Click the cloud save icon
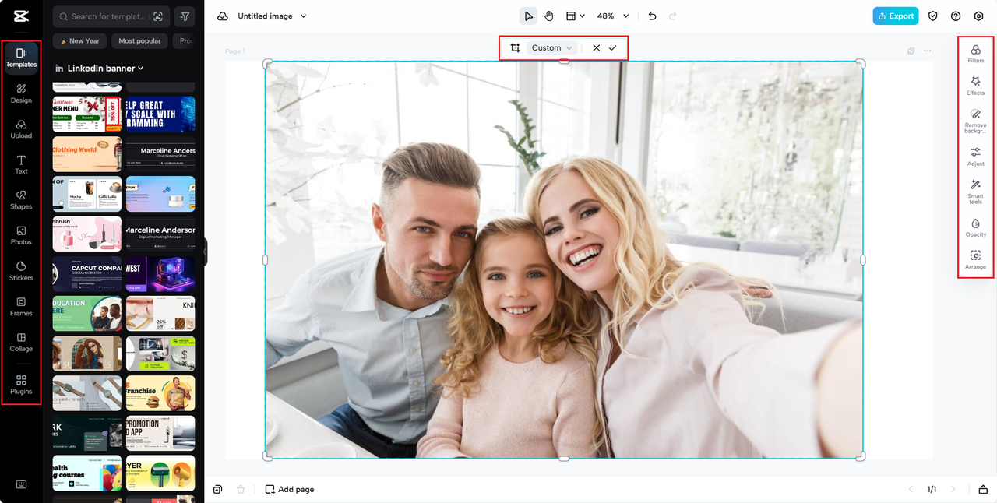Viewport: 997px width, 503px height. (x=223, y=16)
